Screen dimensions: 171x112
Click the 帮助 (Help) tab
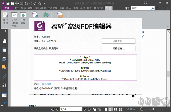tap(108, 8)
